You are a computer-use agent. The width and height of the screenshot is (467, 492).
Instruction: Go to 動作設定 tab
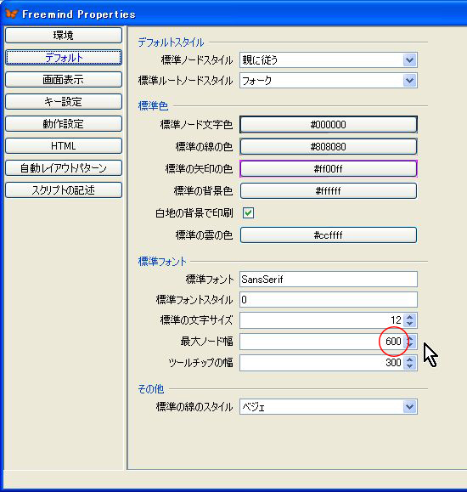(64, 123)
